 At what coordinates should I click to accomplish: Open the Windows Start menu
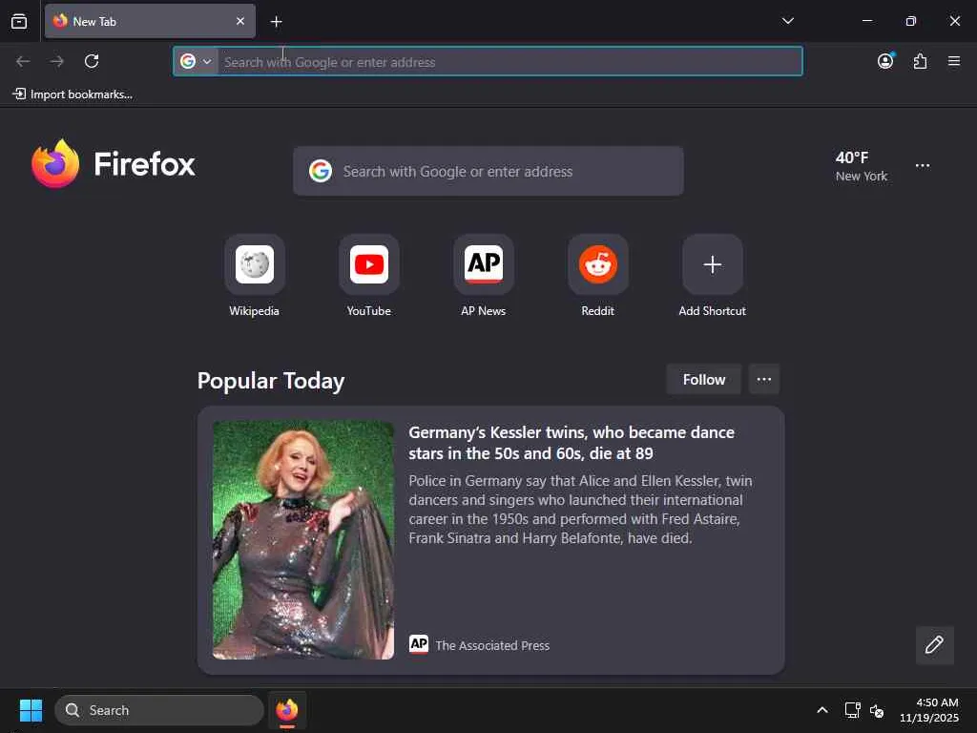click(31, 710)
